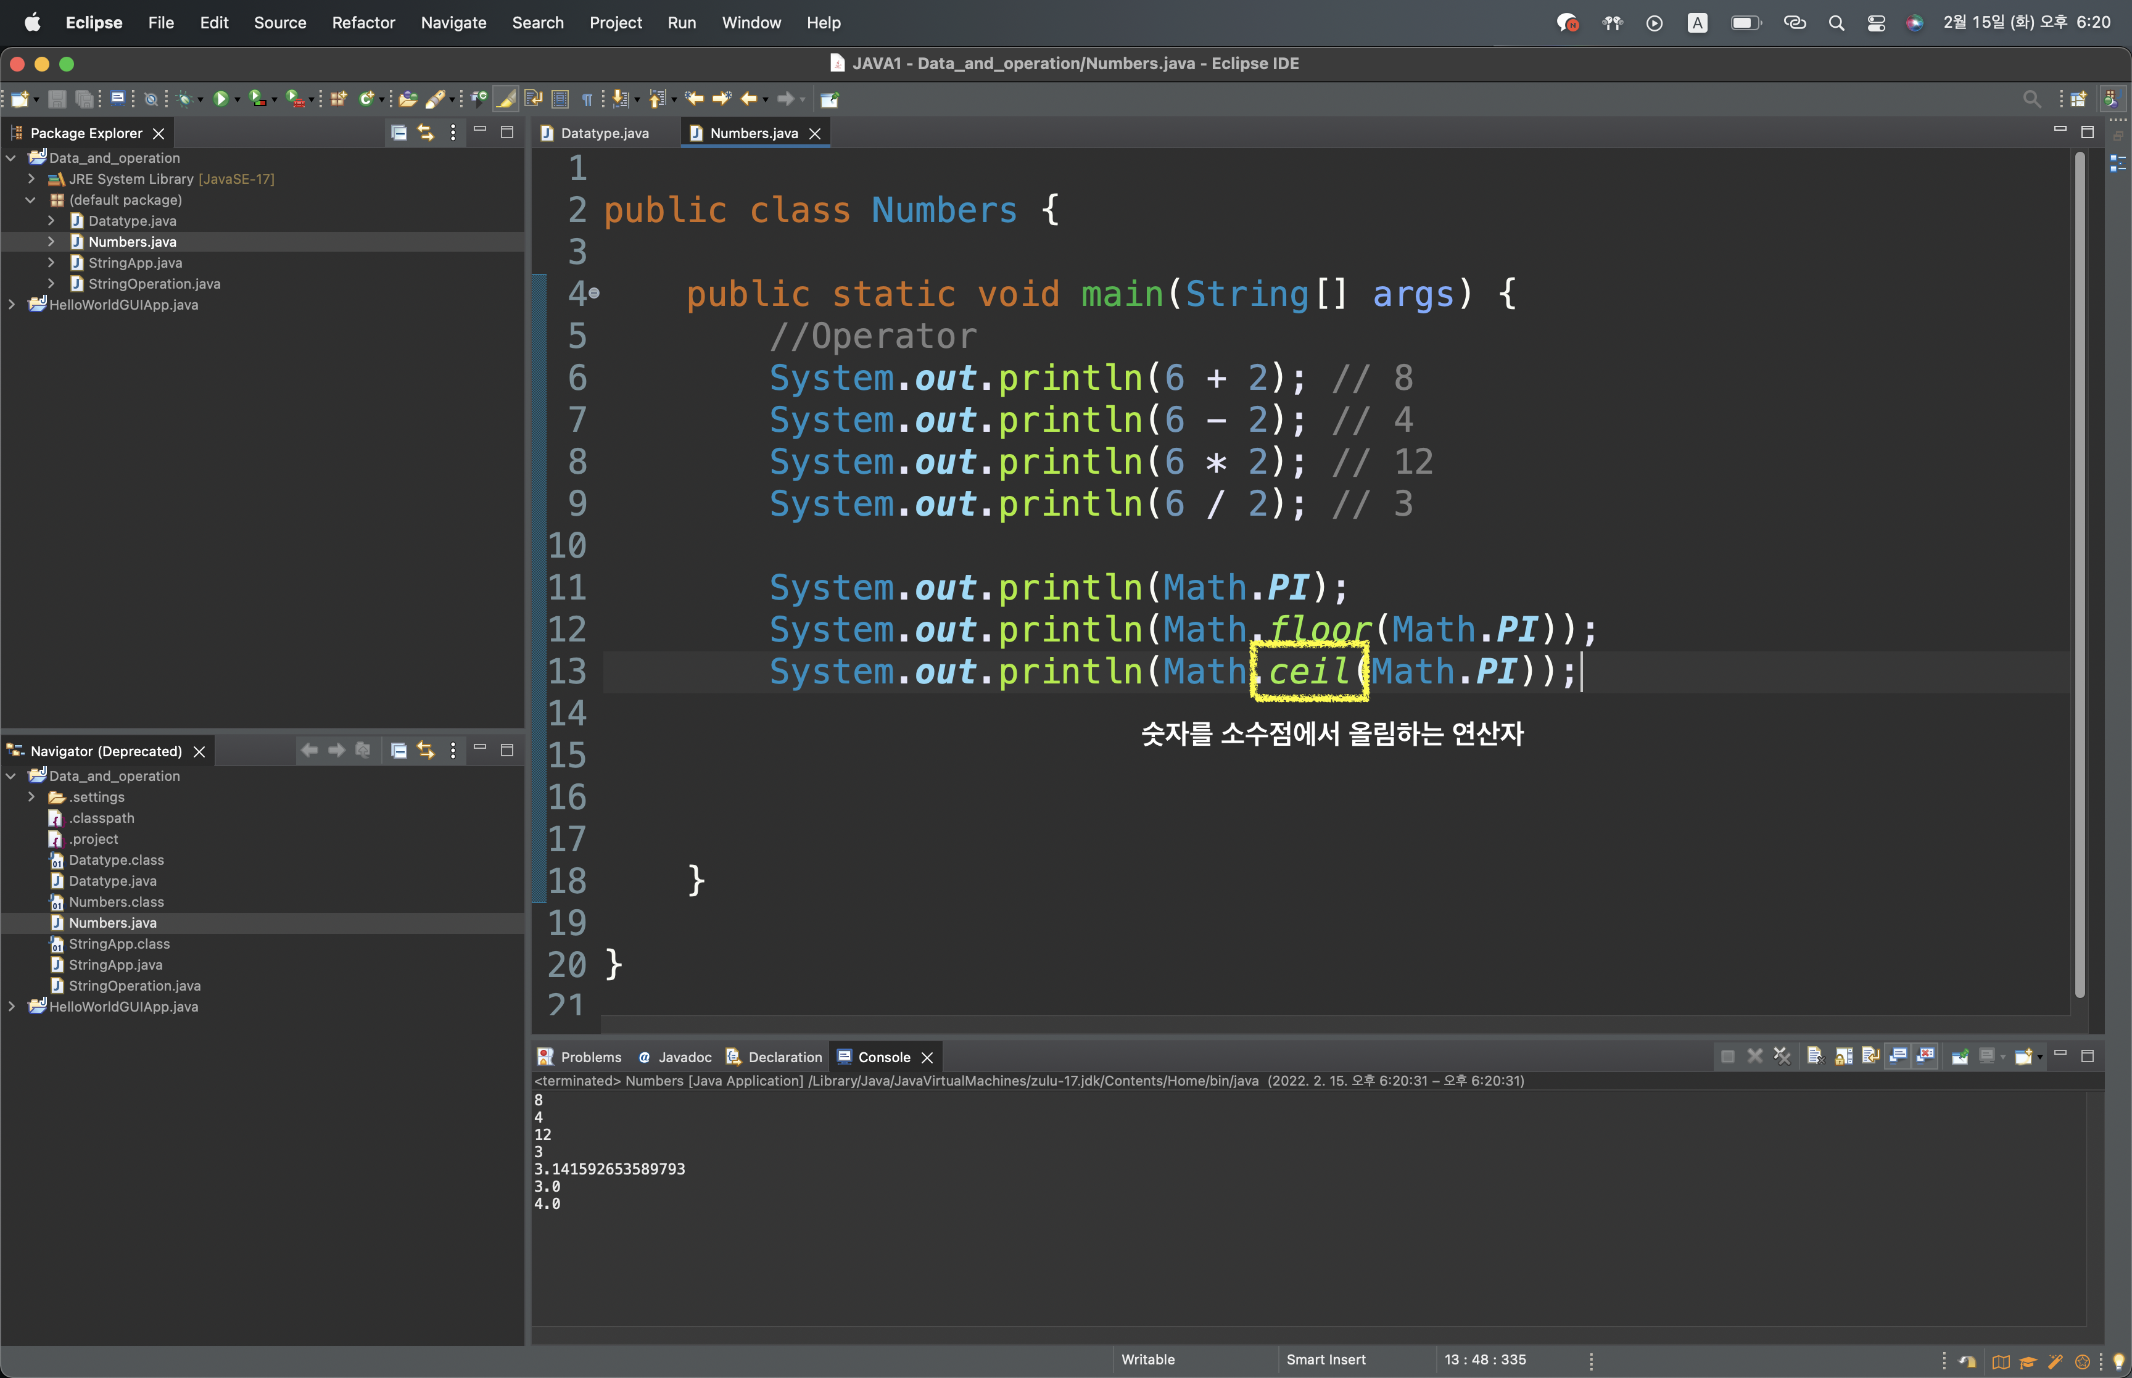This screenshot has height=1378, width=2132.
Task: Click the Open Type icon in toolbar
Action: (407, 99)
